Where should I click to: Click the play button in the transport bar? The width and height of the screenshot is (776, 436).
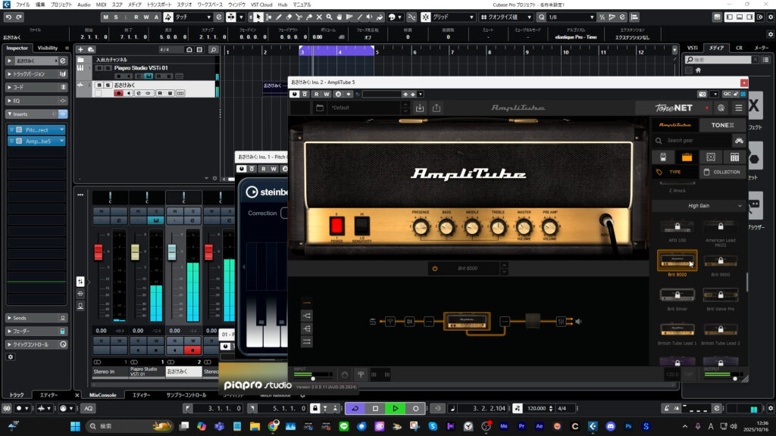(x=395, y=408)
